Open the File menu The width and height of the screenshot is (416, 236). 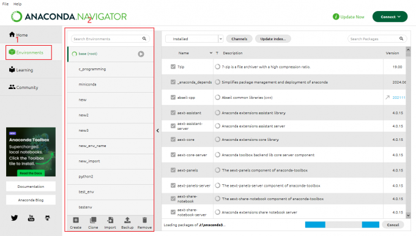point(6,4)
